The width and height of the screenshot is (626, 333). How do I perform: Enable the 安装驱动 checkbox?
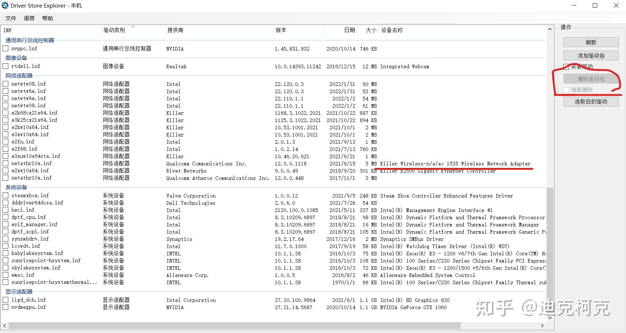click(566, 67)
